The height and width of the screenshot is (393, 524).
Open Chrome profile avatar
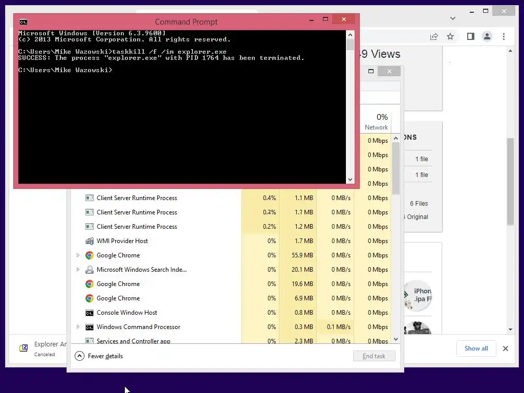(x=487, y=36)
